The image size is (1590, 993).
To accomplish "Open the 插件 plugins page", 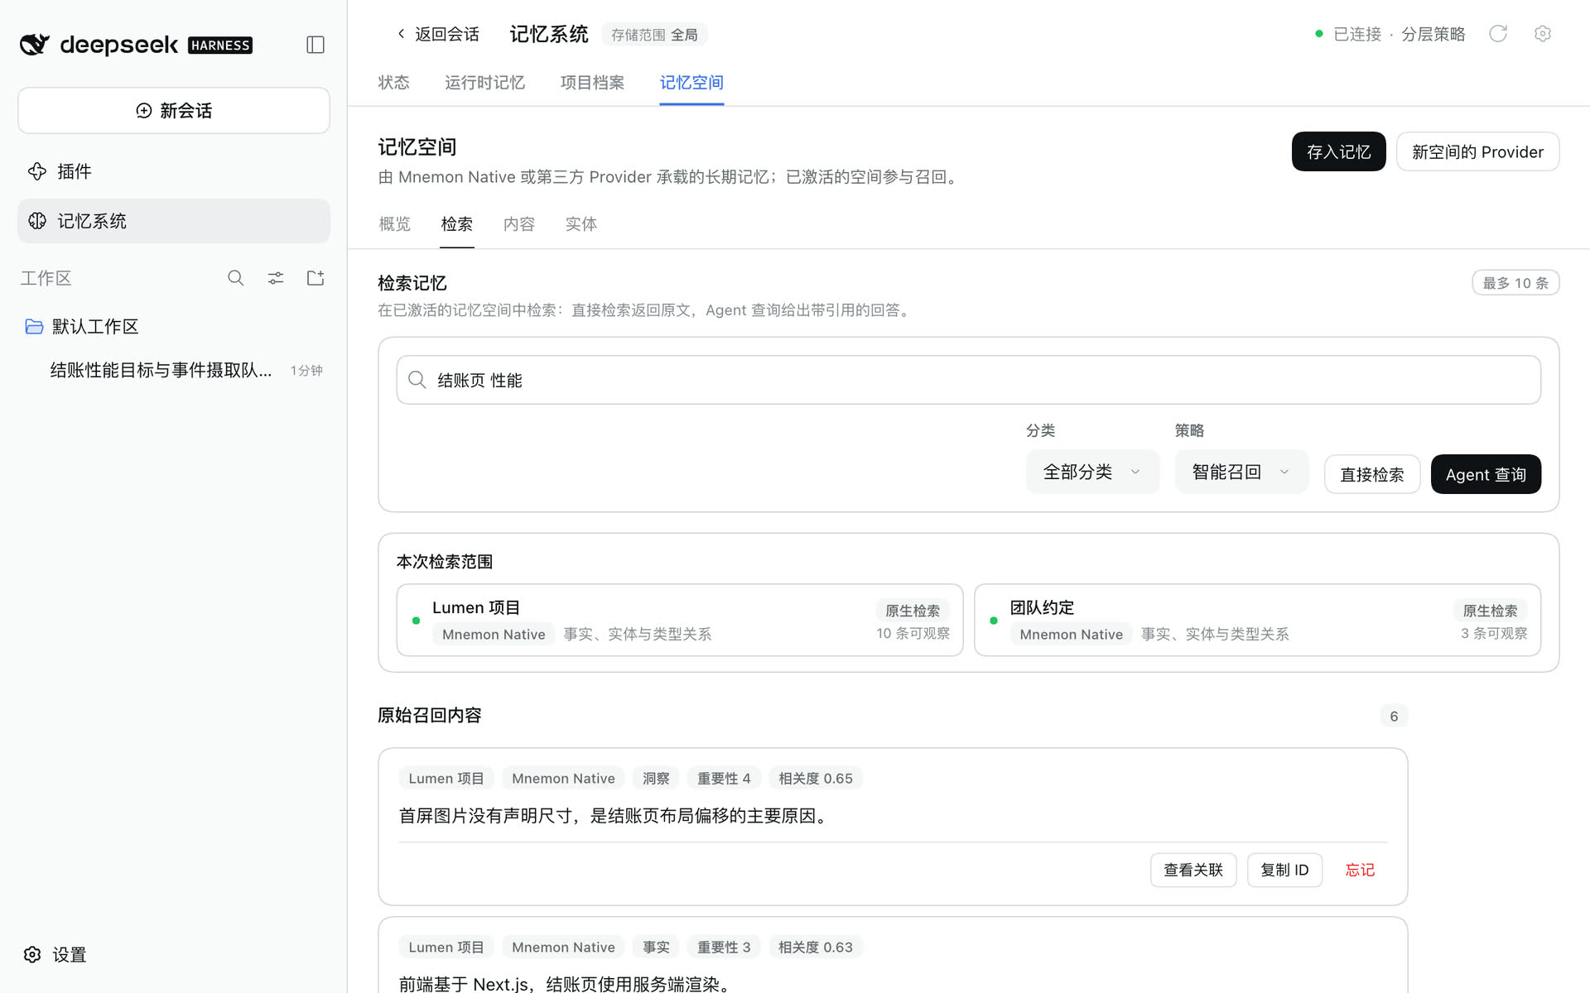I will coord(174,171).
